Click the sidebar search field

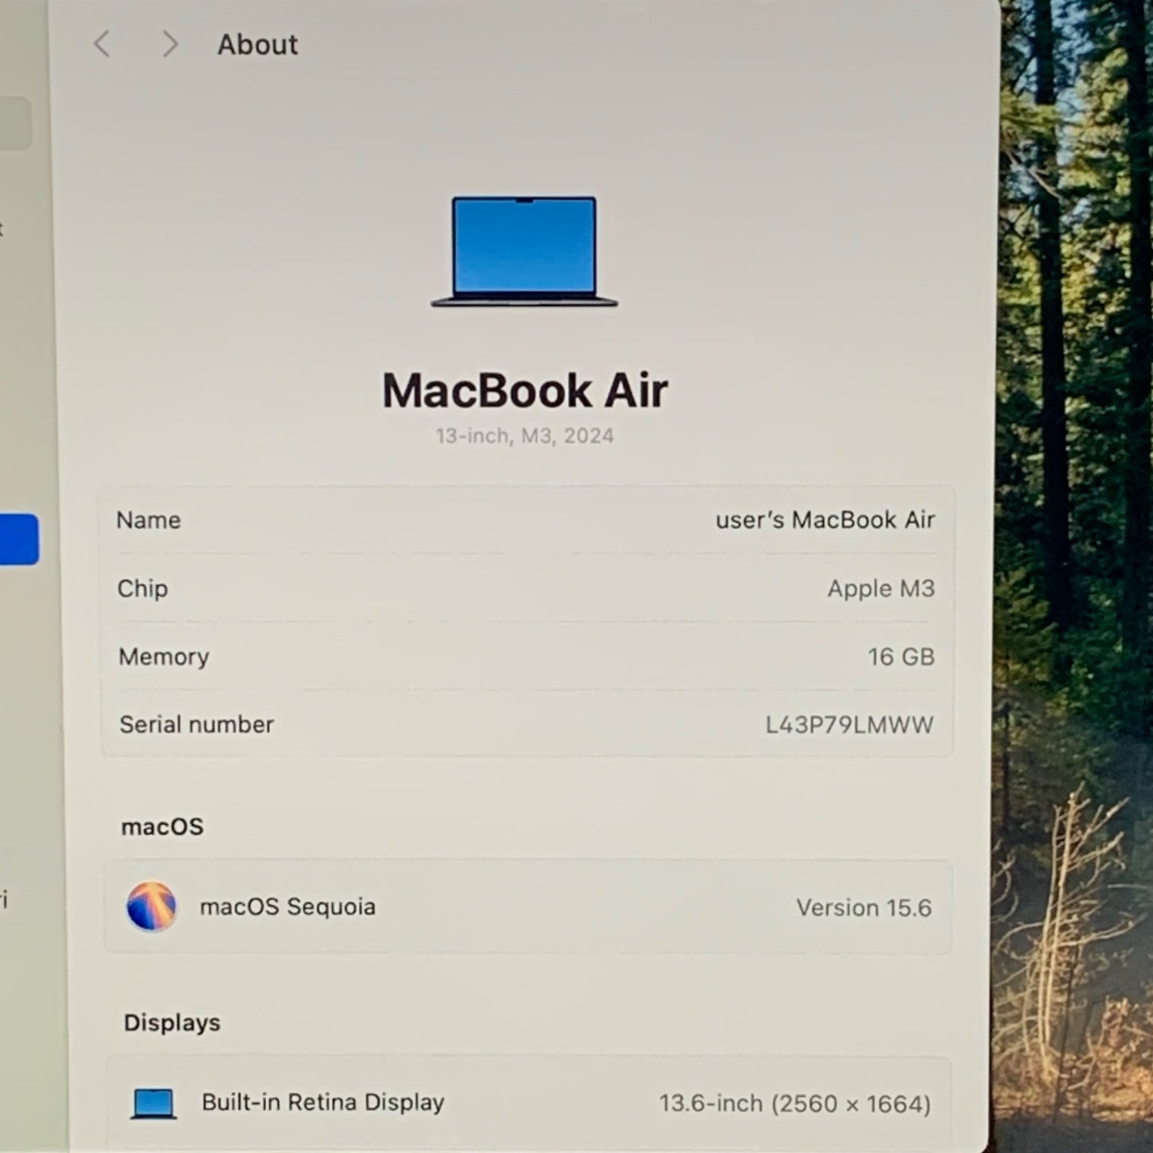pos(15,123)
